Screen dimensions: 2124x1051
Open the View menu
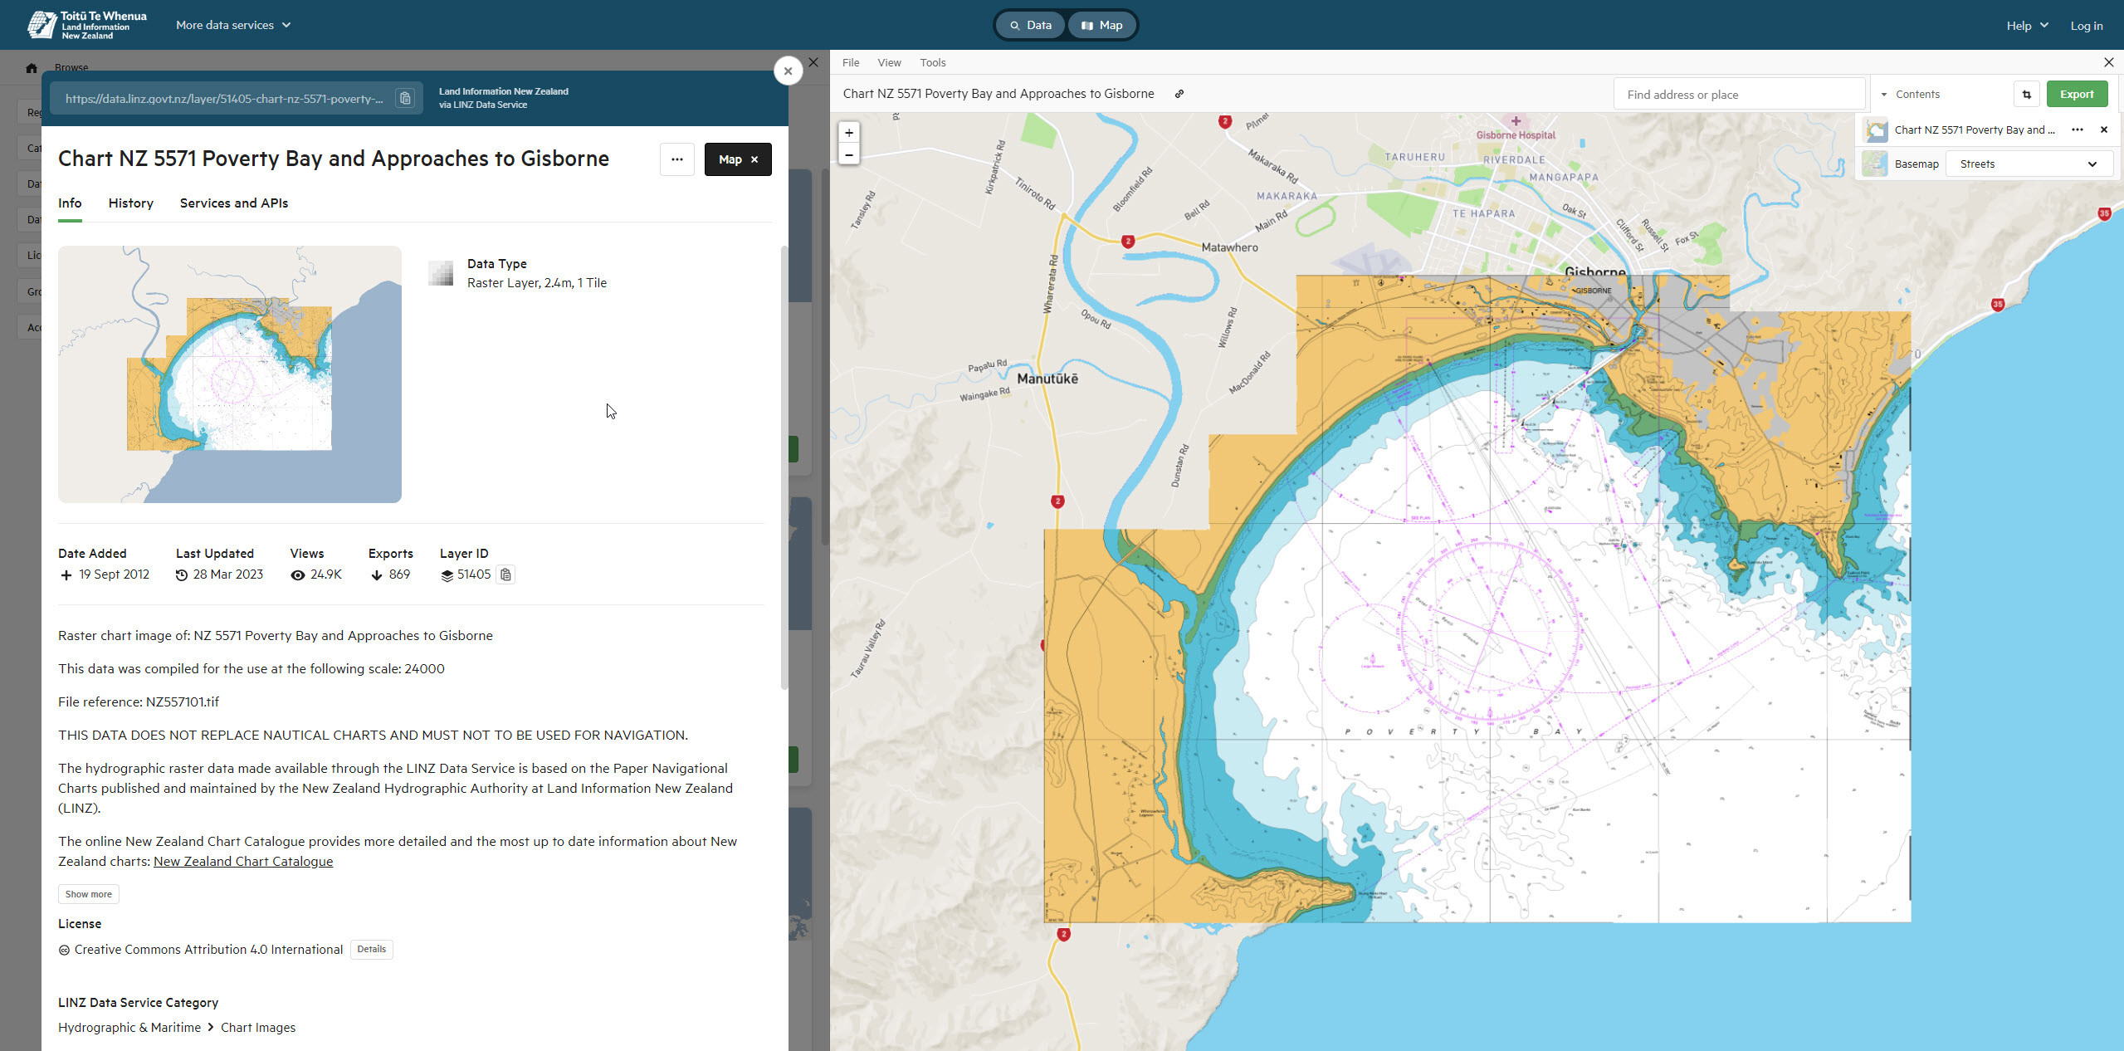pyautogui.click(x=889, y=63)
